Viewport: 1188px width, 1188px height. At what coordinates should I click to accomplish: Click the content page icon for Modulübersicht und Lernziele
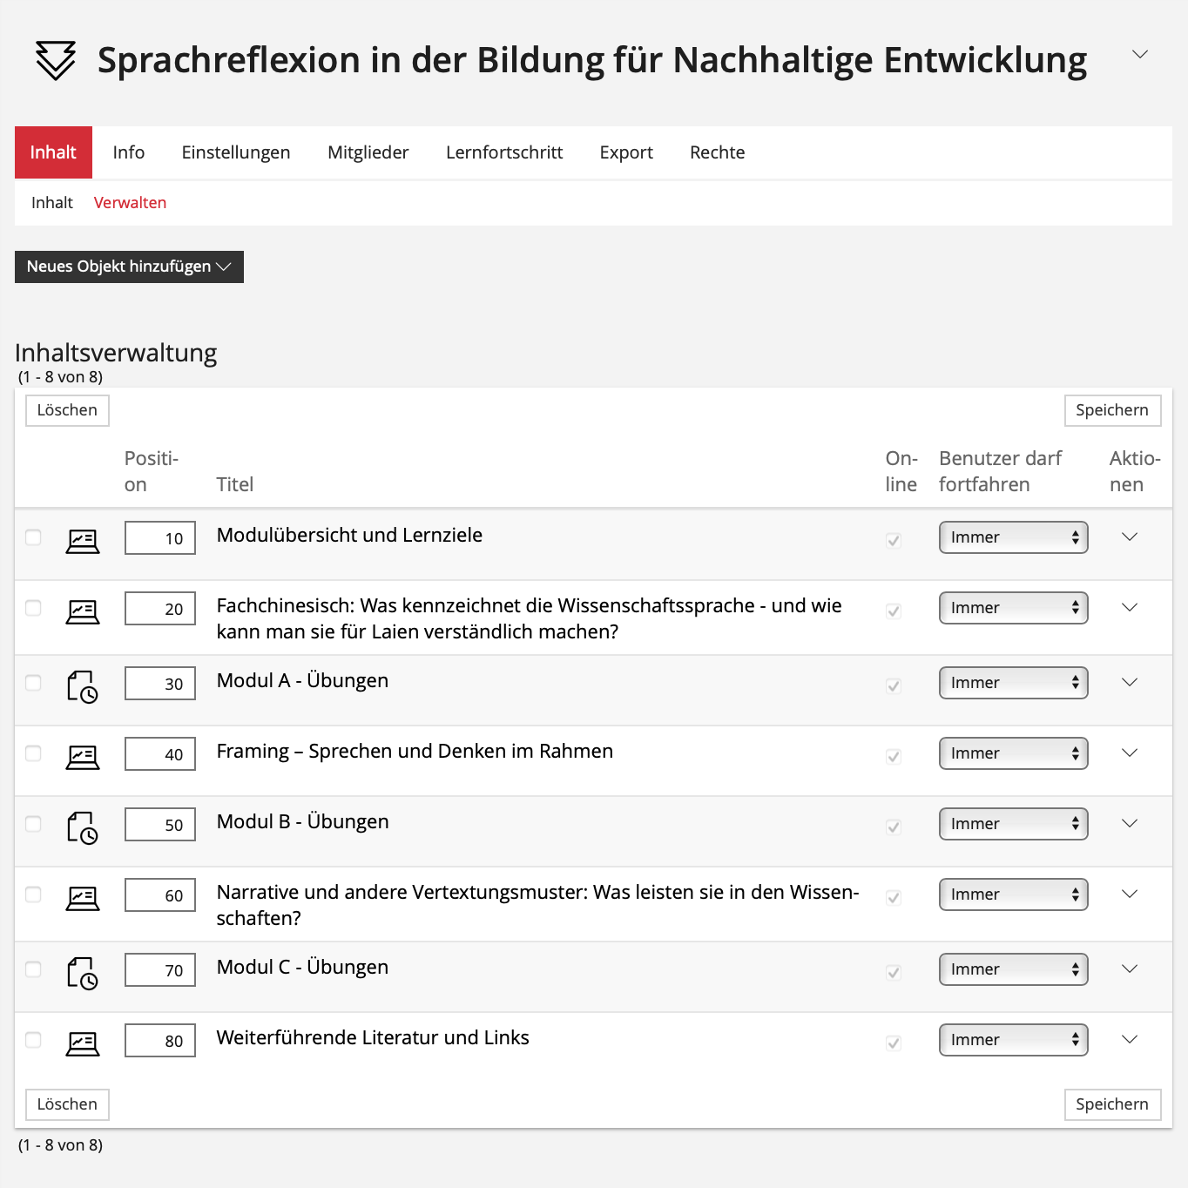(83, 541)
